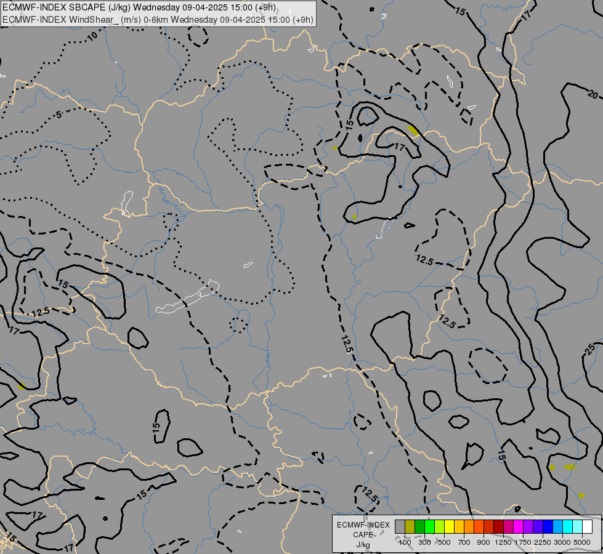Click the cyan legend swatch
The width and height of the screenshot is (603, 554).
(568, 526)
